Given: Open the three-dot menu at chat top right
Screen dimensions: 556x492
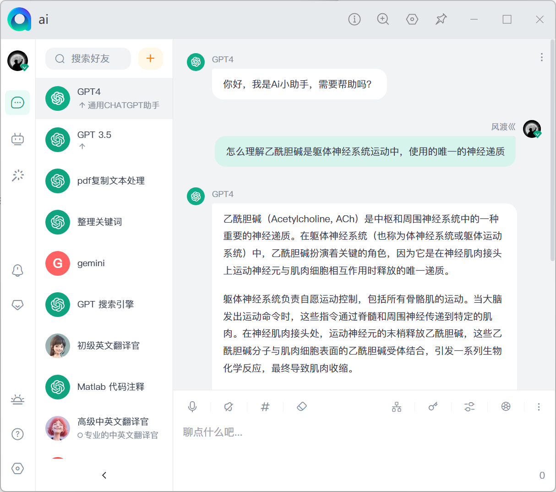Looking at the screenshot, I should (x=541, y=57).
